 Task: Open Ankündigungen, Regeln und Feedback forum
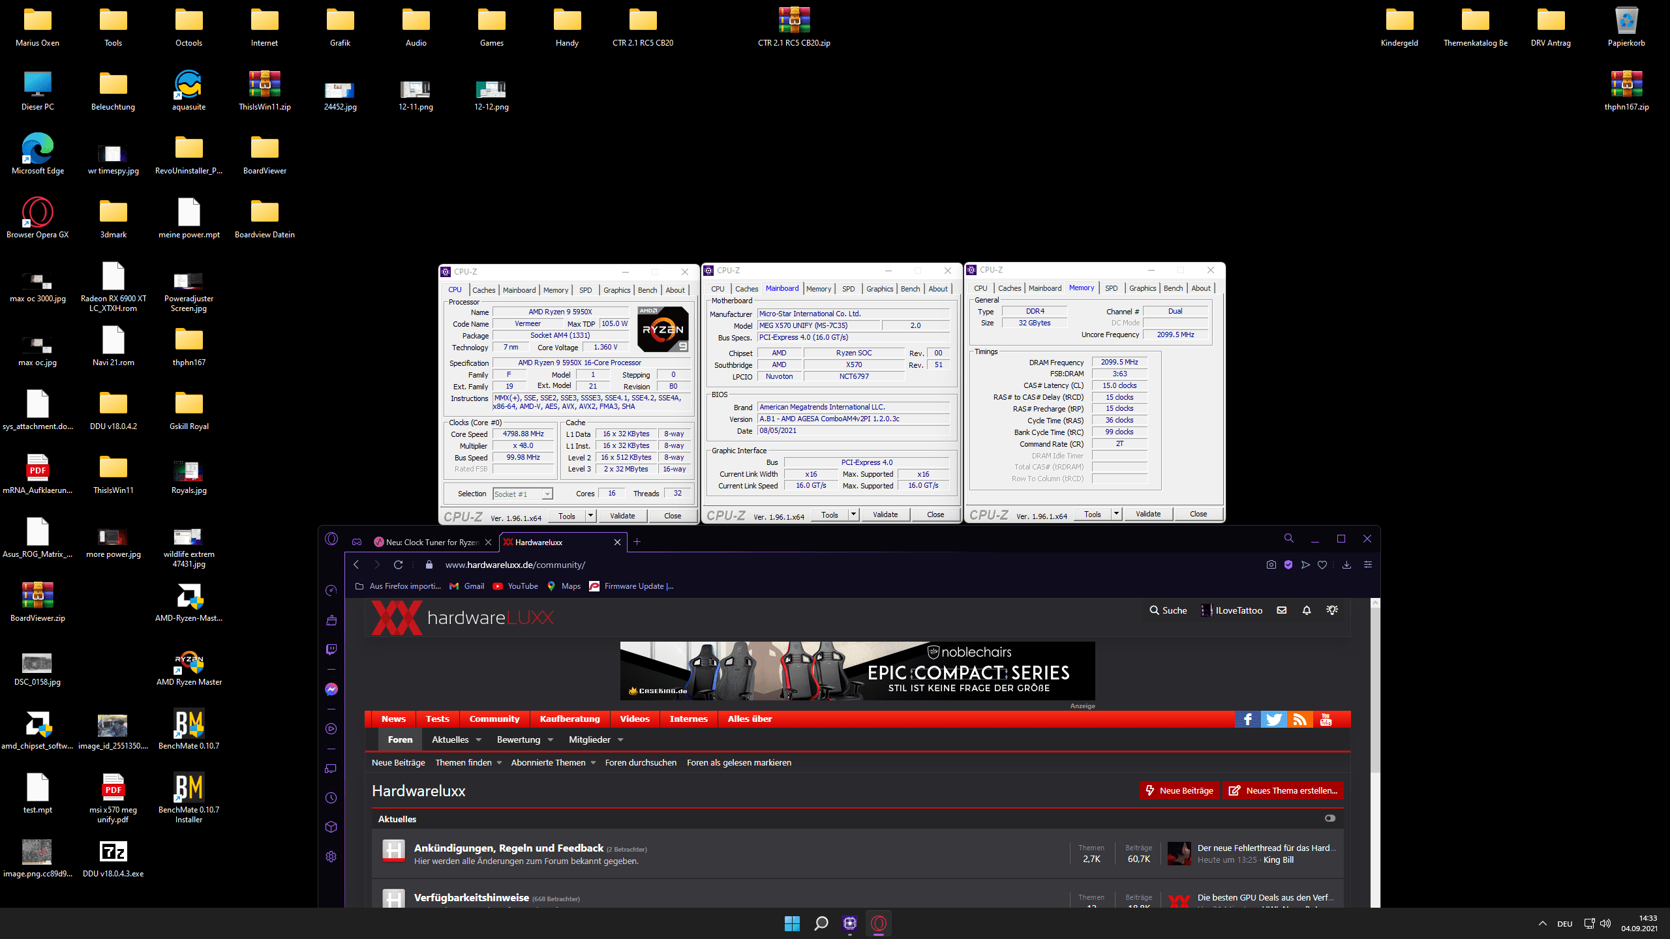coord(508,848)
